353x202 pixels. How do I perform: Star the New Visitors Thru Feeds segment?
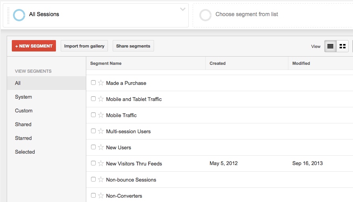101,163
